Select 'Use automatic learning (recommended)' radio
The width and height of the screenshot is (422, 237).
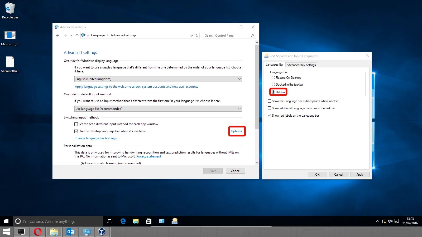pos(83,163)
